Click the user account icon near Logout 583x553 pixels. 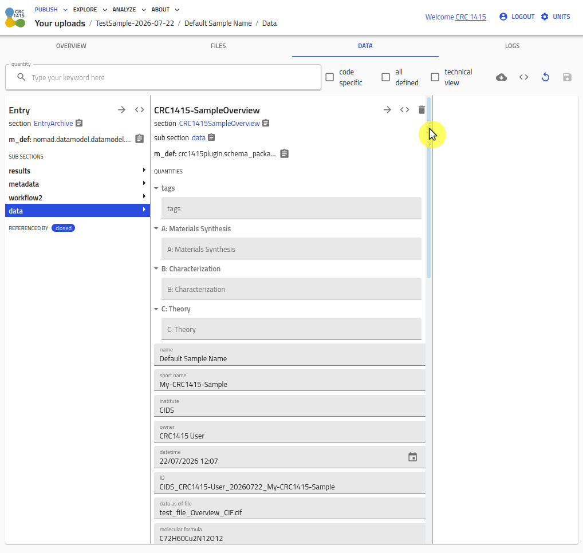point(503,17)
